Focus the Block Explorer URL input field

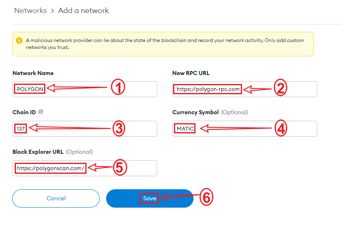84,168
